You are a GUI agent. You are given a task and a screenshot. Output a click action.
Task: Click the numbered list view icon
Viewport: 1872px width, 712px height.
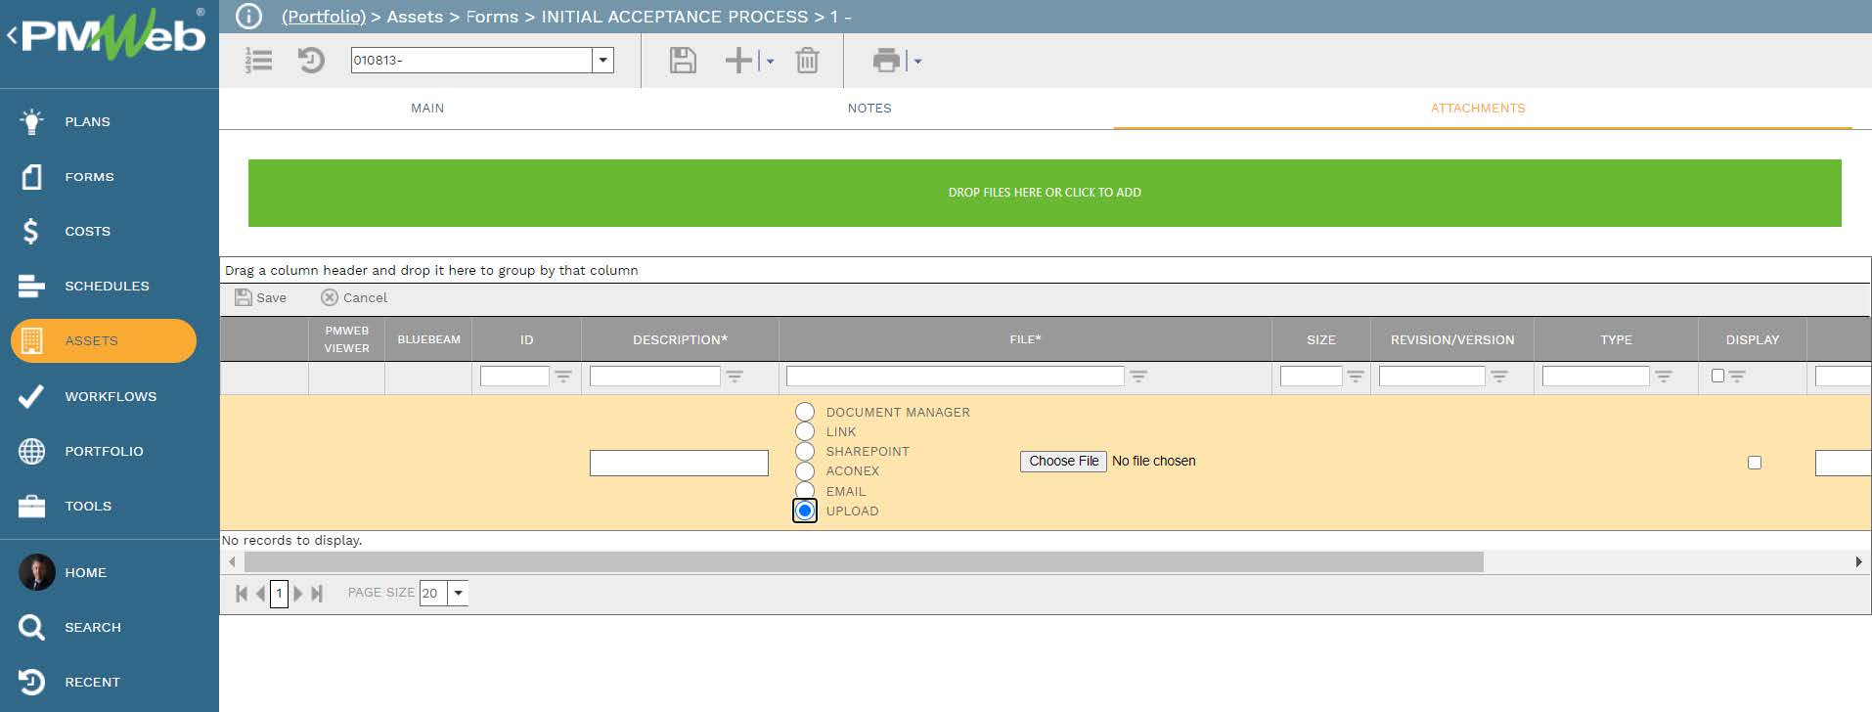pyautogui.click(x=259, y=61)
